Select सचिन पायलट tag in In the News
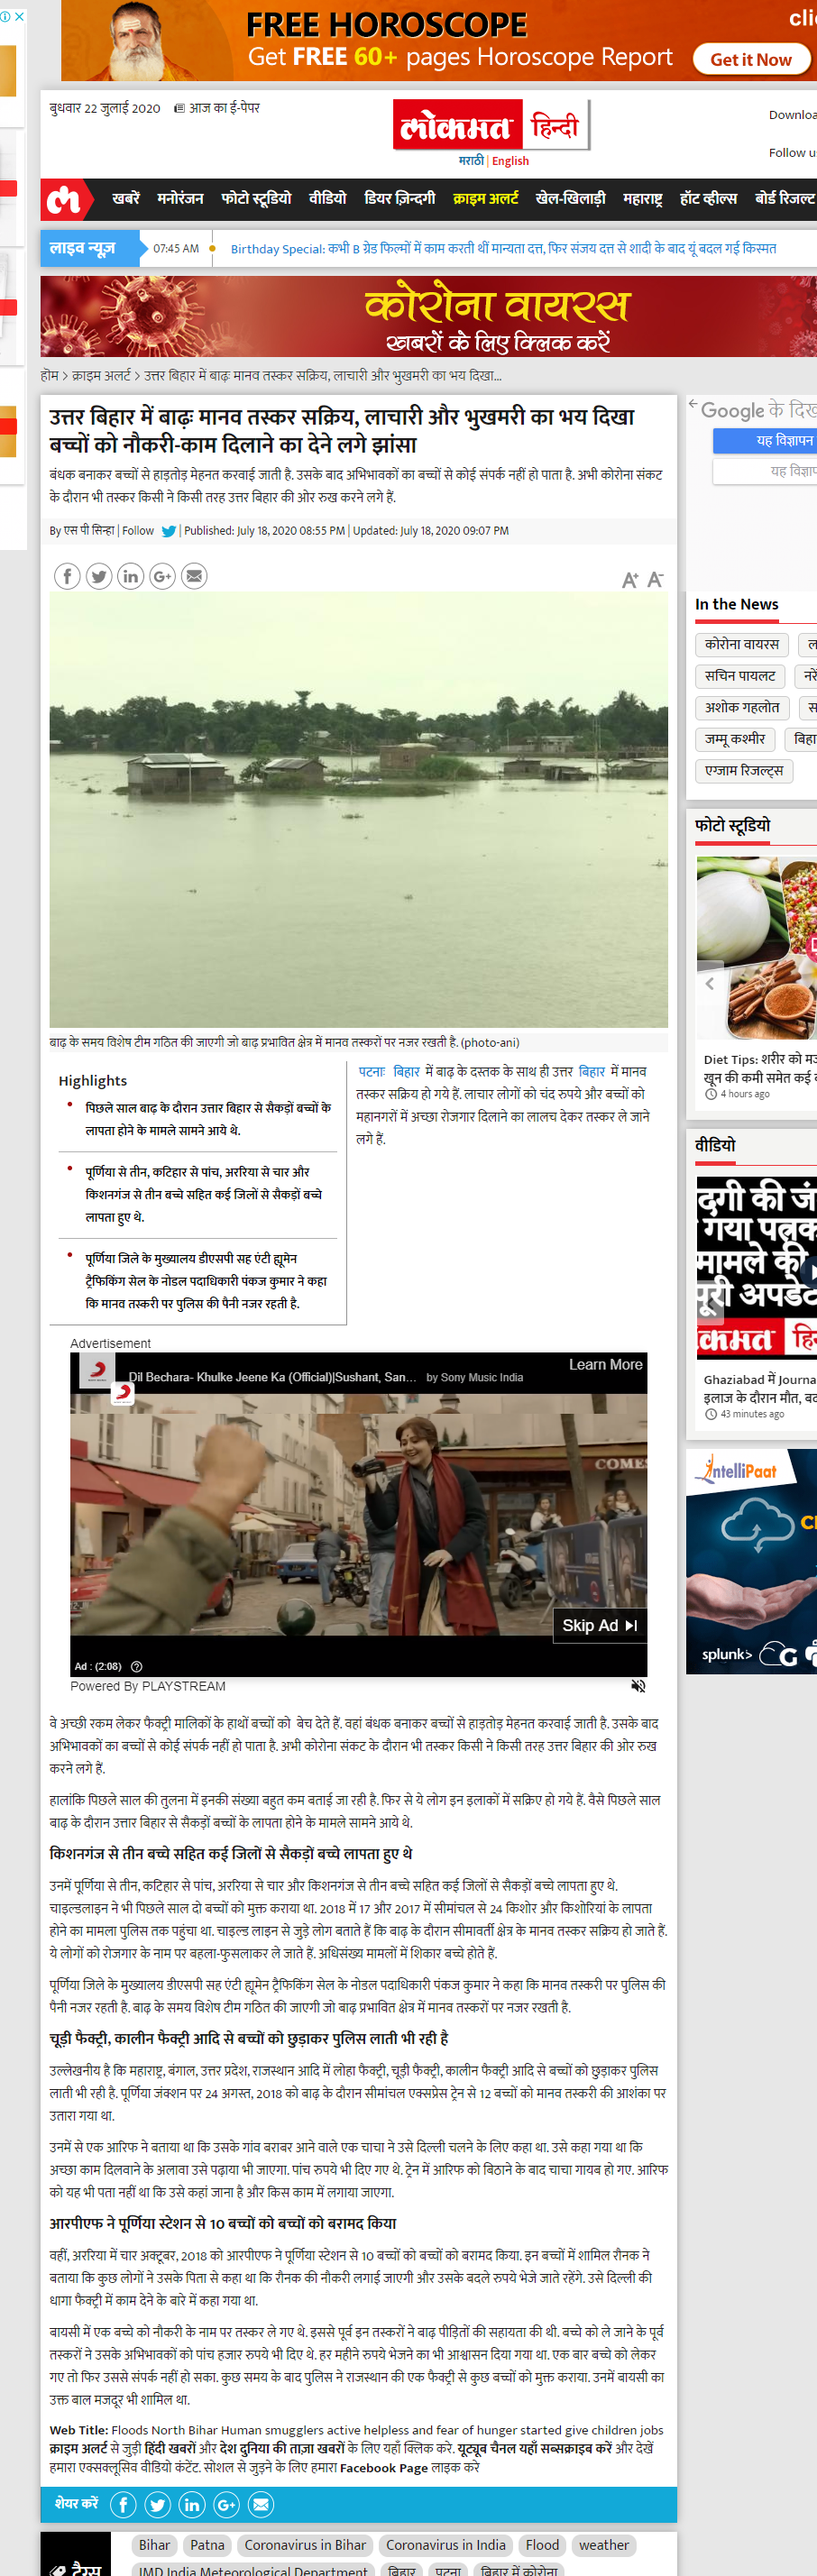This screenshot has width=817, height=2576. [x=741, y=677]
